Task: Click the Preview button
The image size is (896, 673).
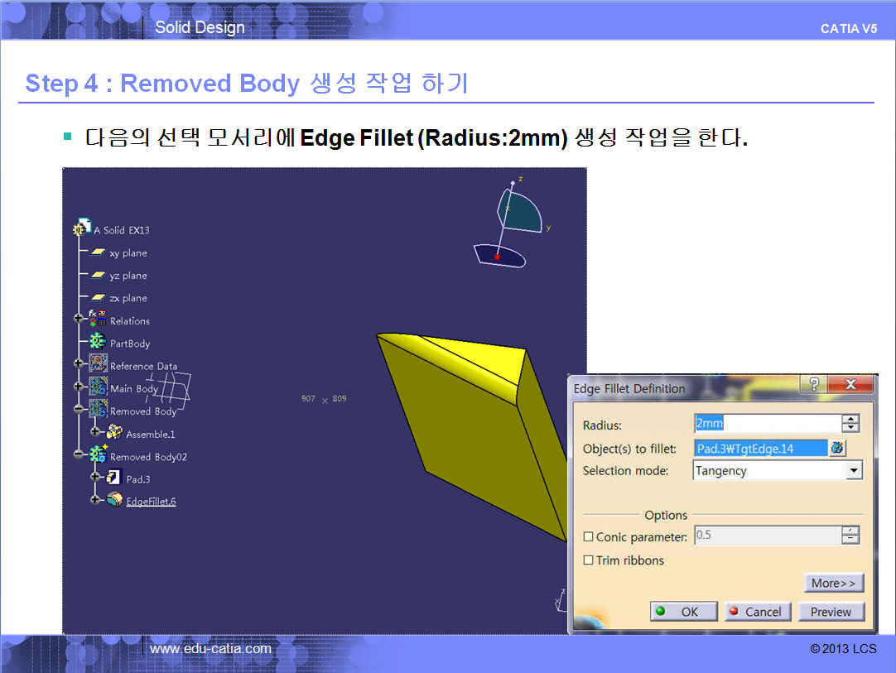Action: point(831,611)
